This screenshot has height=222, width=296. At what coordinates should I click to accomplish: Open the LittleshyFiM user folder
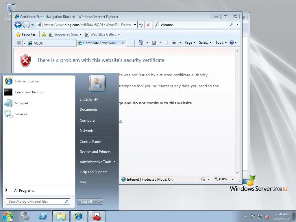(97, 99)
